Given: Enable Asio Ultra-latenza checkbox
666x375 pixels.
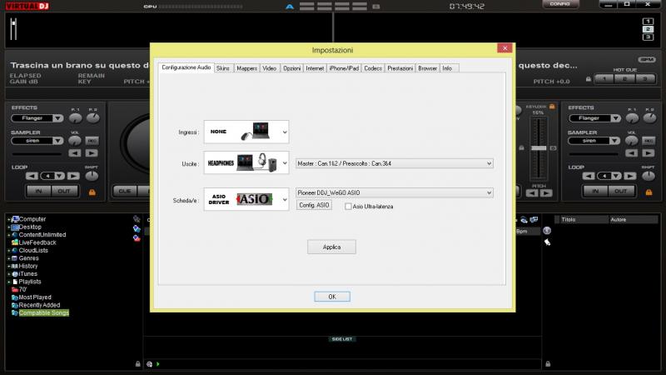Looking at the screenshot, I should (348, 206).
